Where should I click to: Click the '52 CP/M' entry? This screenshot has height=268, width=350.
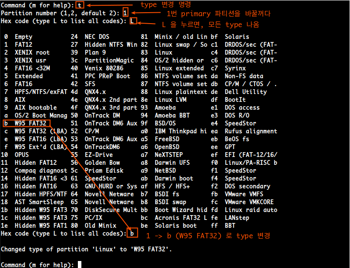(85, 131)
